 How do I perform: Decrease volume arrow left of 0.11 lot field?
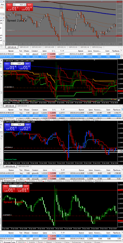[14, 5]
